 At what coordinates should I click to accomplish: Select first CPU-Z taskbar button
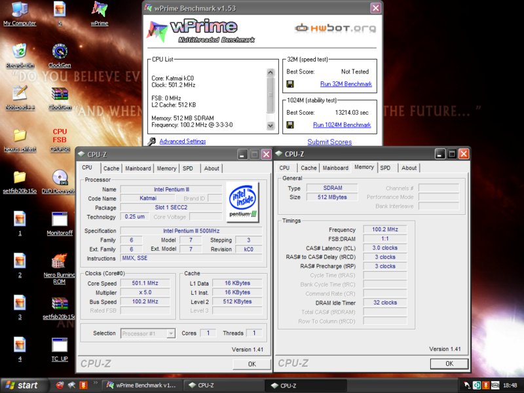(x=224, y=385)
